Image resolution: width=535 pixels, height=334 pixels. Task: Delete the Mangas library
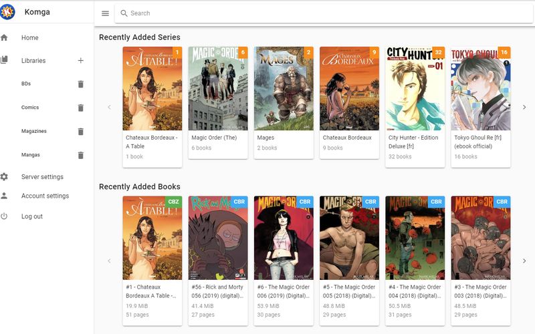[80, 155]
